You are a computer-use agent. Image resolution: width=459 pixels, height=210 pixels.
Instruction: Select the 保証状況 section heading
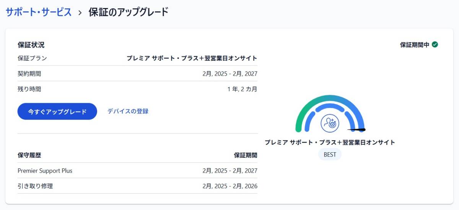tap(31, 45)
